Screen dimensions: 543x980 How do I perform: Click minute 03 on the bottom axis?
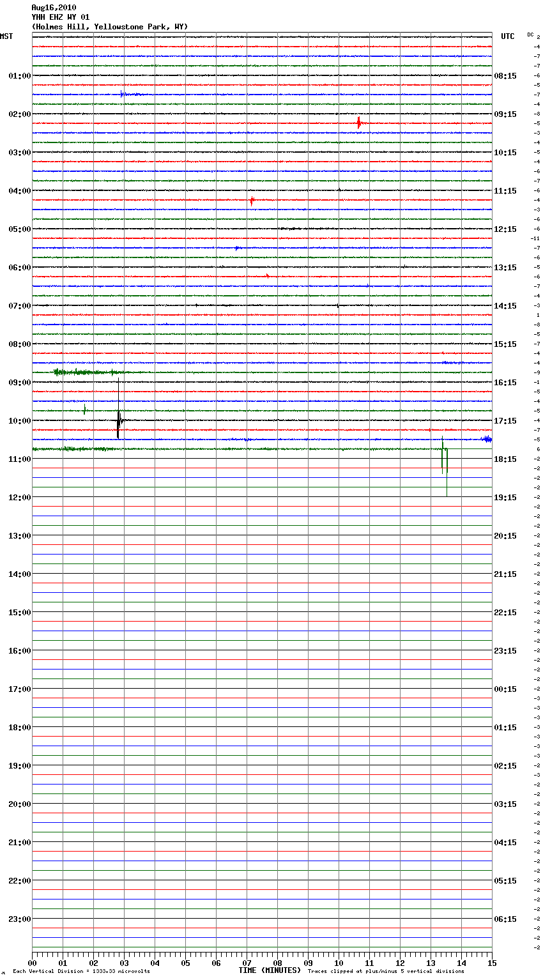click(x=124, y=963)
